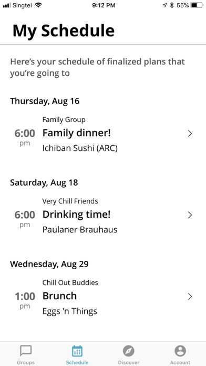Switch to the Discover tab label
Screen dimensions: 206x366
pyautogui.click(x=129, y=362)
